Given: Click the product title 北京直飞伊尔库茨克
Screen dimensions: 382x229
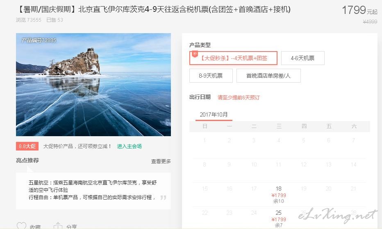Looking at the screenshot, I should [154, 9].
